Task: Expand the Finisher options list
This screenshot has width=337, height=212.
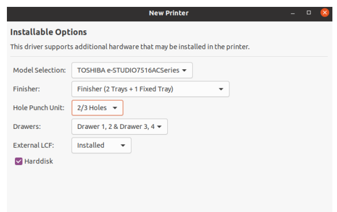Action: (x=151, y=89)
